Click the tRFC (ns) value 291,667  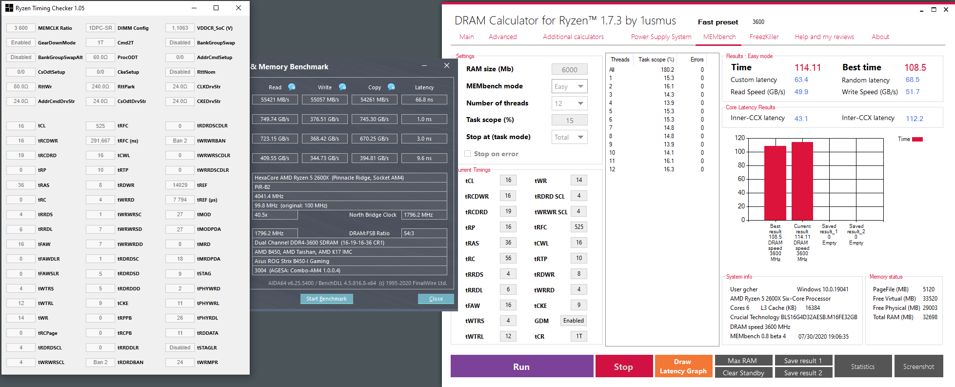[100, 141]
